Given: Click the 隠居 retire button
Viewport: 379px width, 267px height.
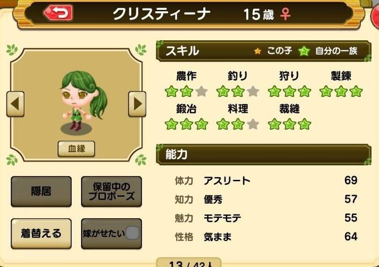Looking at the screenshot, I should pos(41,191).
